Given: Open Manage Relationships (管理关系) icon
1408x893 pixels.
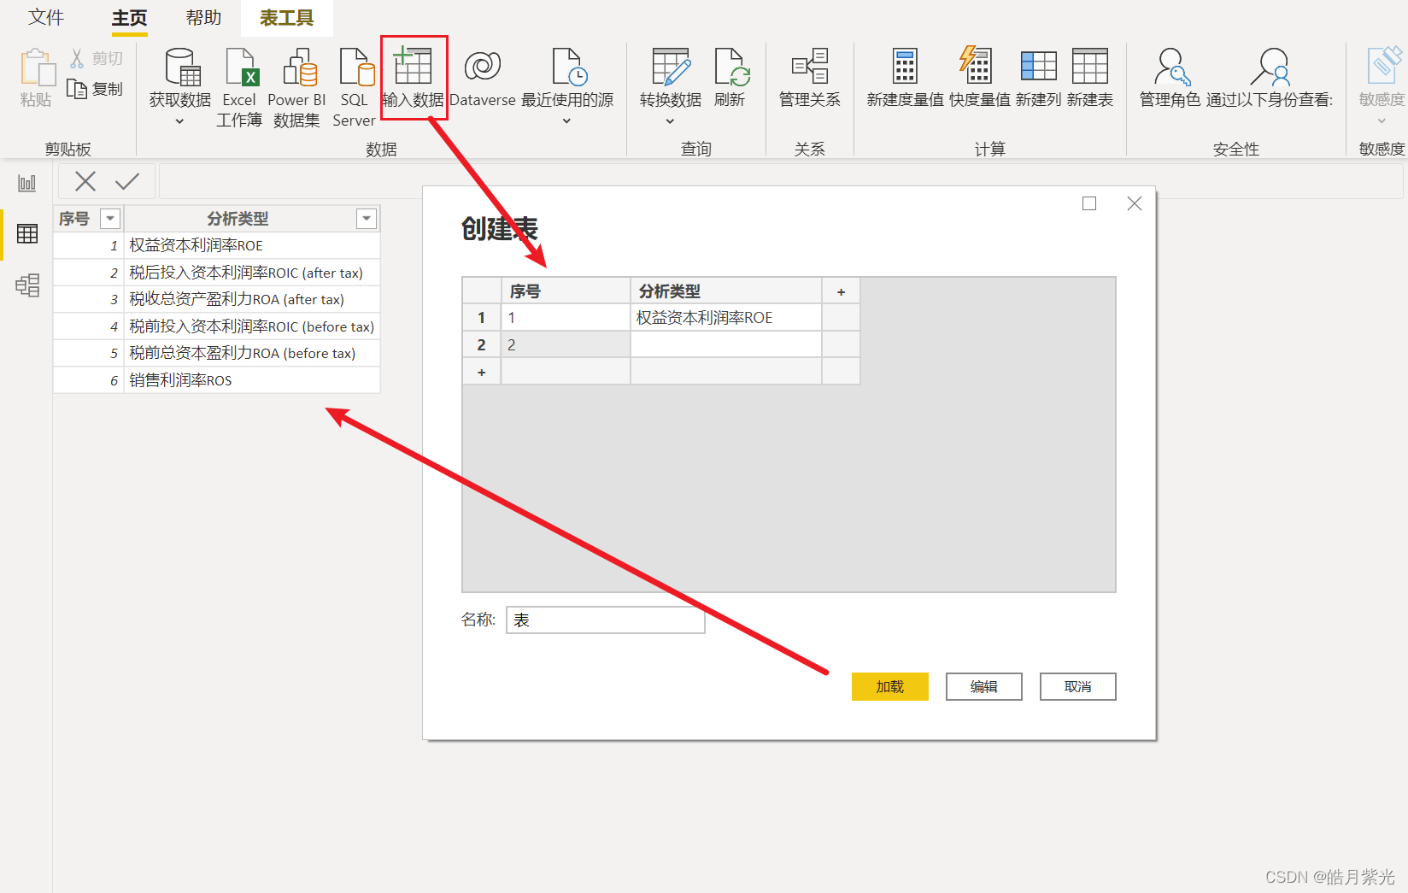Looking at the screenshot, I should 810,67.
